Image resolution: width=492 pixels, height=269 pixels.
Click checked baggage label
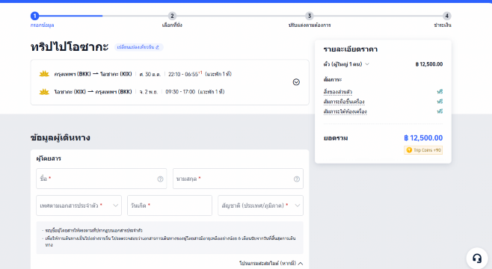[x=345, y=111]
